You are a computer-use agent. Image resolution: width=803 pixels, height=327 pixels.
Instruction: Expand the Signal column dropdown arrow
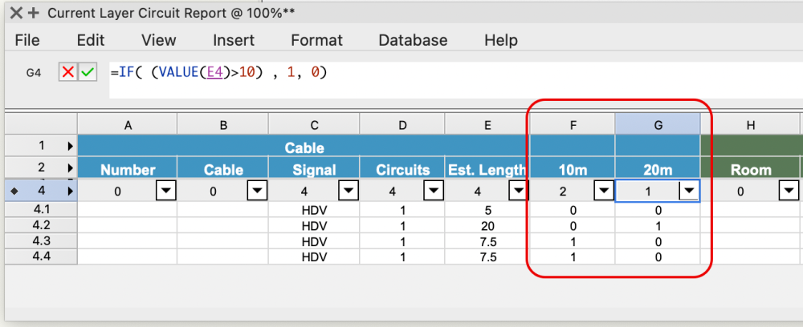click(349, 192)
